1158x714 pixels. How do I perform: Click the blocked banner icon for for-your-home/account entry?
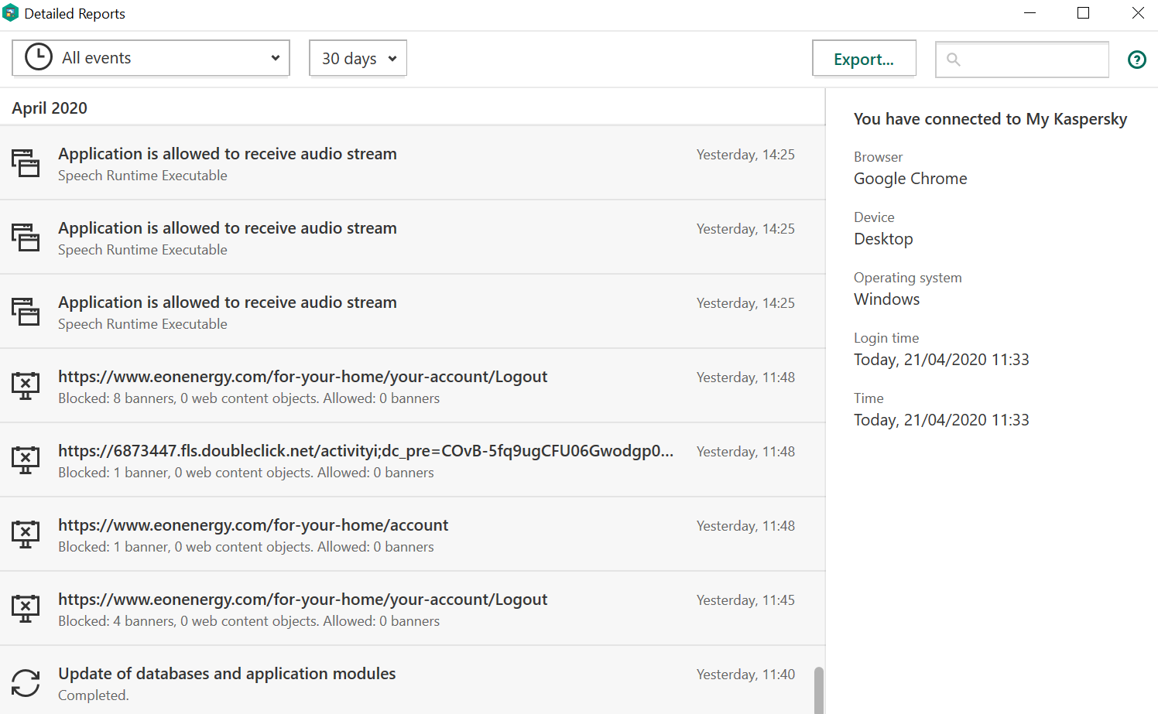pyautogui.click(x=26, y=534)
